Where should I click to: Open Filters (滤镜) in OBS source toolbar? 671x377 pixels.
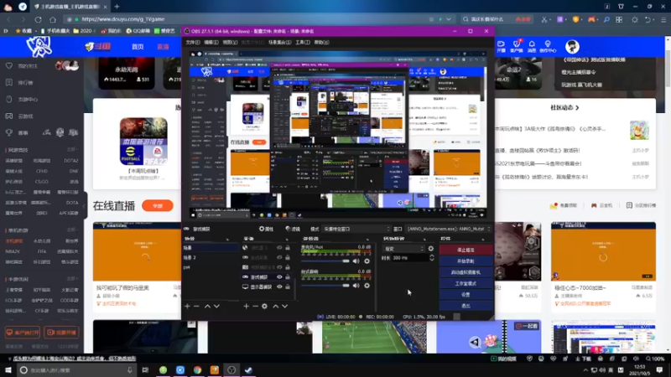(293, 229)
